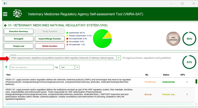Click the gray Not applicable legend dot
The image size is (198, 108).
coord(67,45)
